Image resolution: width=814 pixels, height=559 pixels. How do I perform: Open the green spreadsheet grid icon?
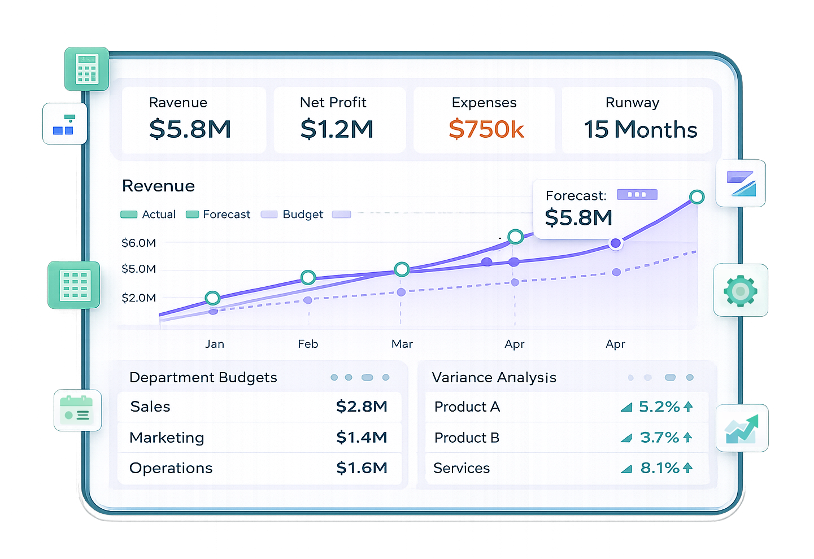(x=75, y=285)
